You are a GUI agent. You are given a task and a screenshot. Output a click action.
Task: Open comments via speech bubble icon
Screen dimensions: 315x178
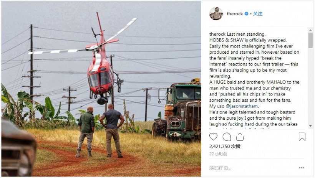point(227,137)
